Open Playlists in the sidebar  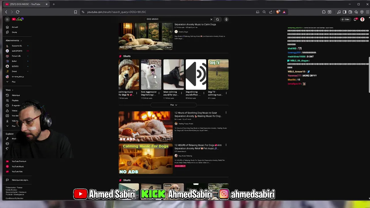[x=15, y=101]
